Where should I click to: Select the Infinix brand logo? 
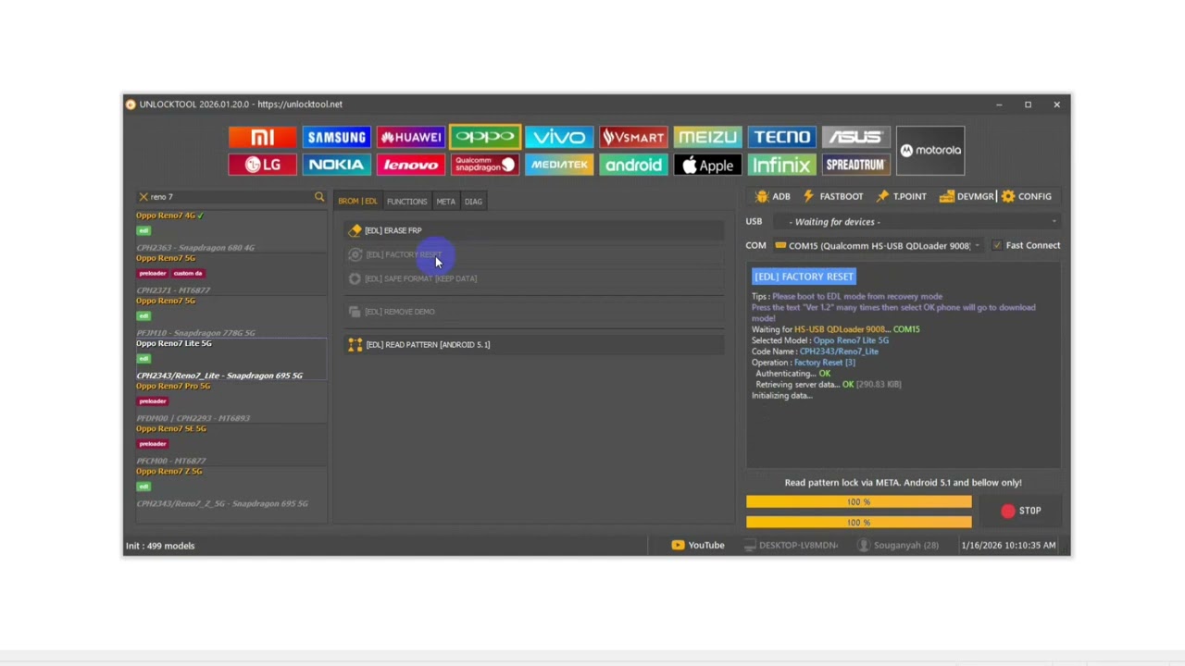(x=781, y=165)
